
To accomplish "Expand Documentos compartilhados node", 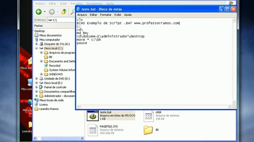I will tap(37, 92).
